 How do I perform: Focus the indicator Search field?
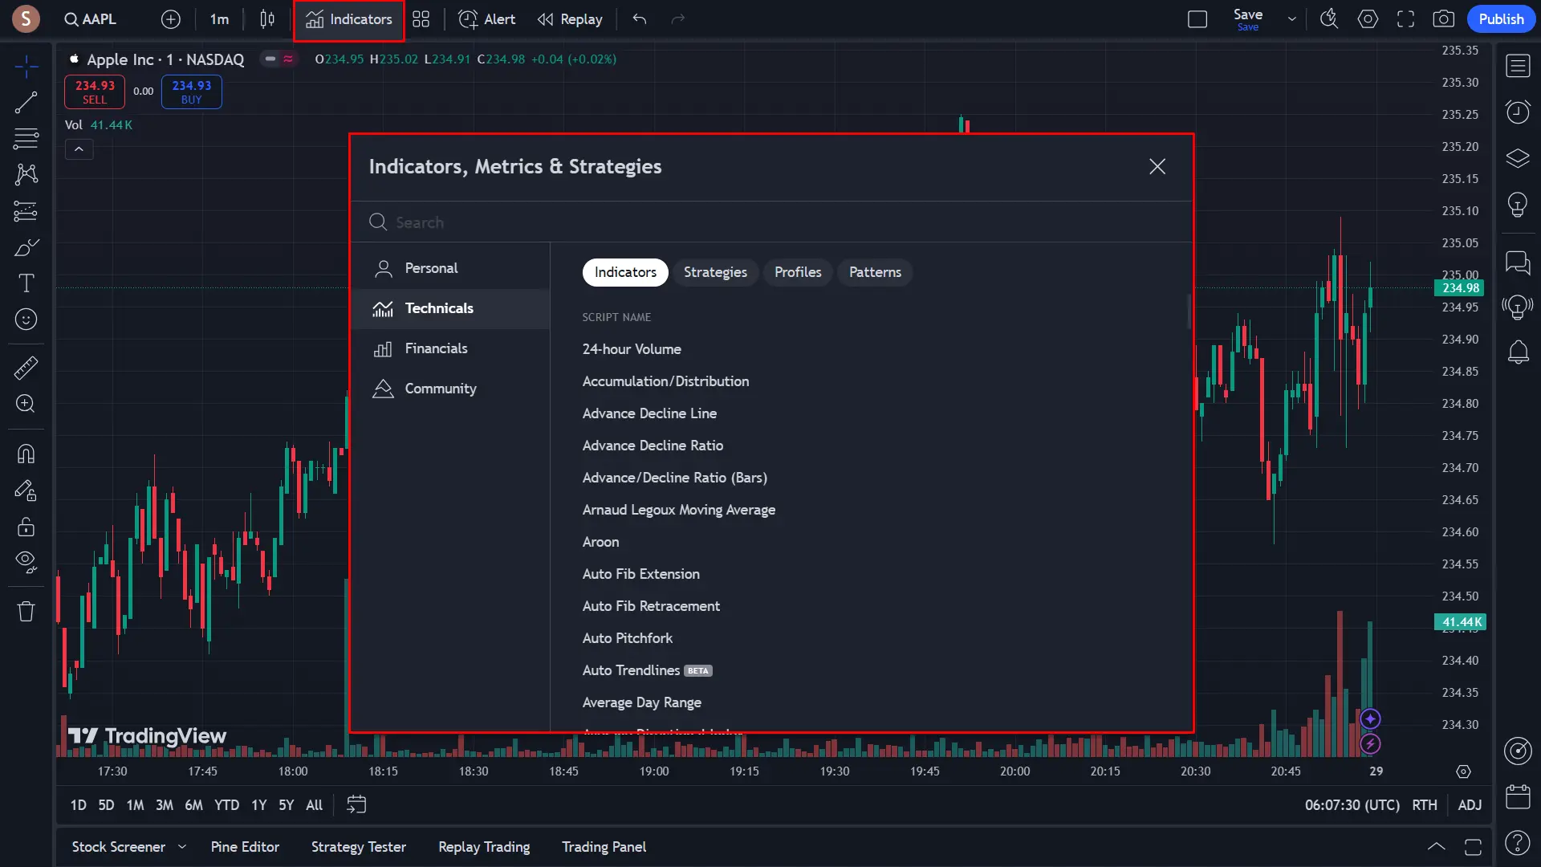(770, 222)
